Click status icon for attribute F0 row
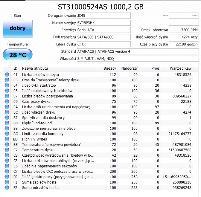The height and width of the screenshot is (197, 201). click(7, 177)
